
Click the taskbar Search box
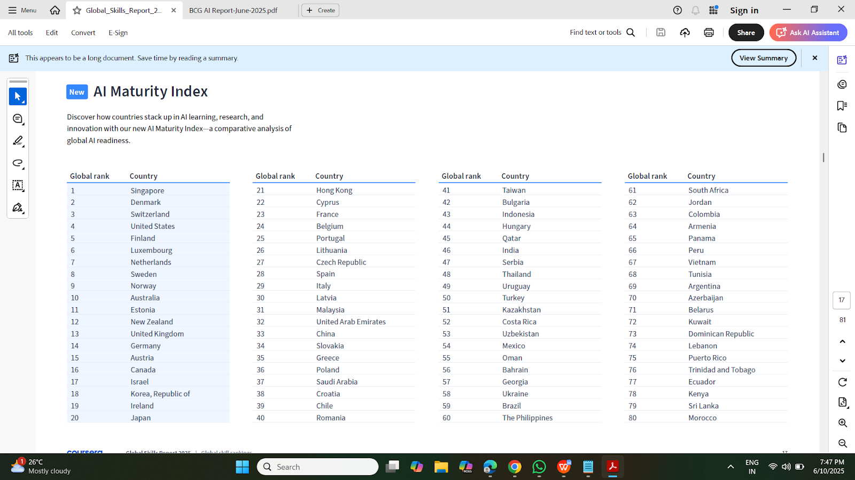317,467
